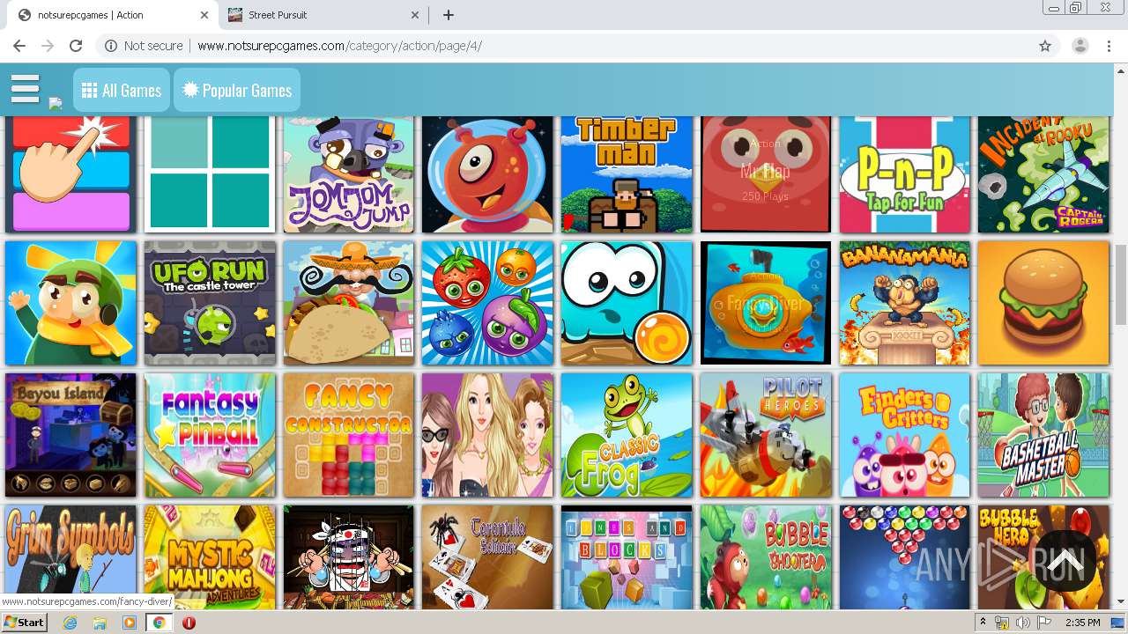Open the Fancy Diver submarine game

tap(766, 303)
